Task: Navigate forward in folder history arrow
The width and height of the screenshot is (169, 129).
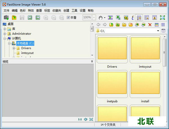Action: pyautogui.click(x=105, y=25)
